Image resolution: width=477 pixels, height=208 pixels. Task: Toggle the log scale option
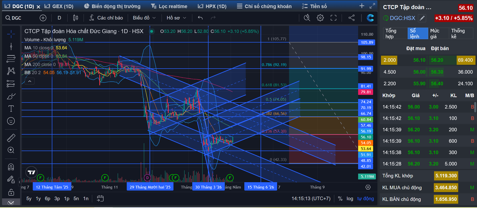pos(350,199)
